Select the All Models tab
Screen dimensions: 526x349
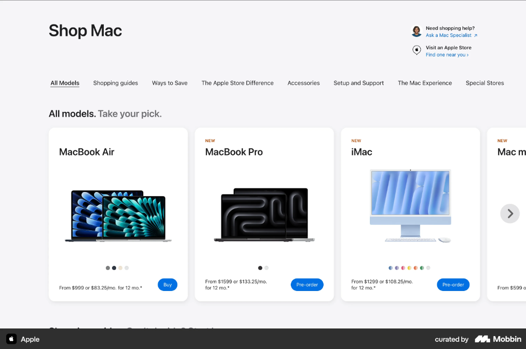click(x=65, y=83)
